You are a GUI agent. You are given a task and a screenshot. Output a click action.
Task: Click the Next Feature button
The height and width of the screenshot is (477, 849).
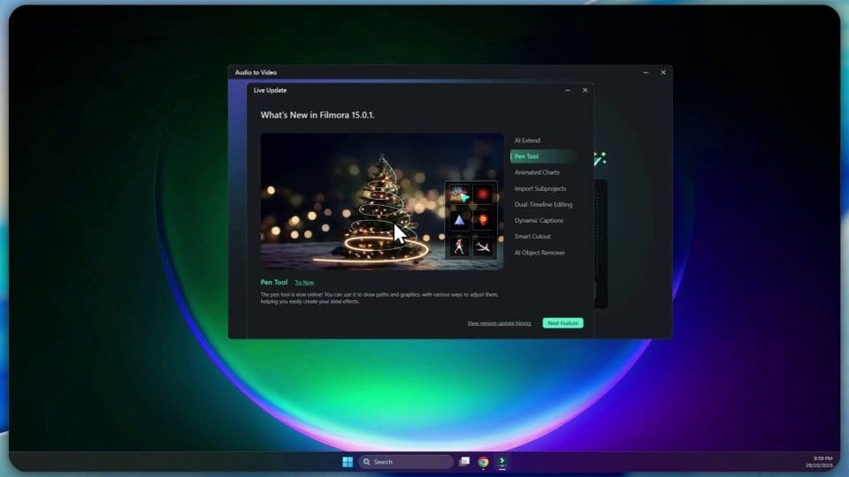562,323
